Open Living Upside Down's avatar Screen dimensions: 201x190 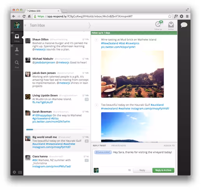28,97
